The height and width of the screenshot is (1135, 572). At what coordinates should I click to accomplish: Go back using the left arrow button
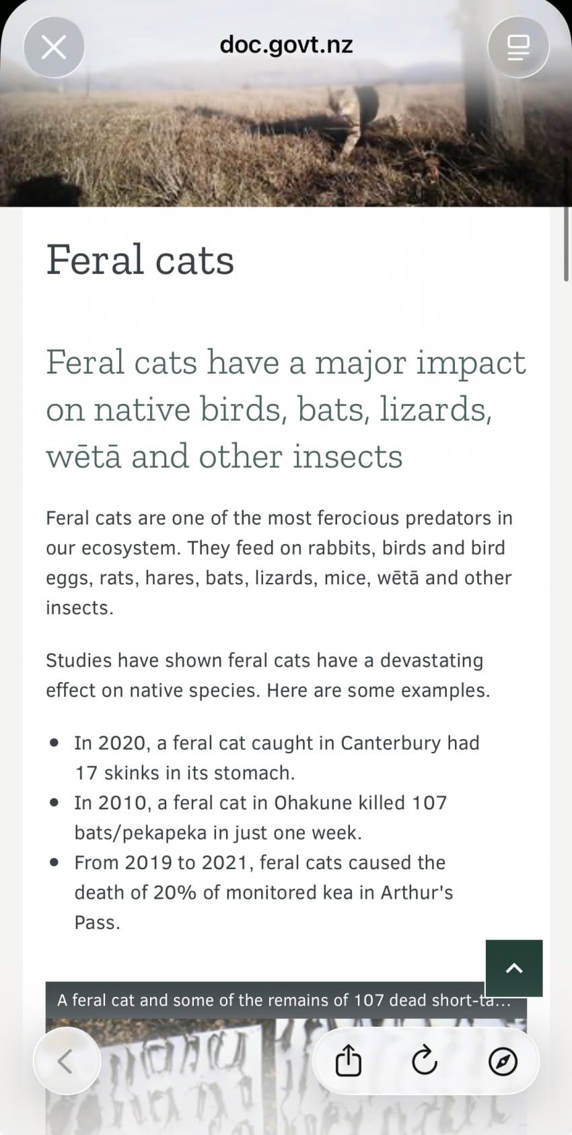[x=67, y=1062]
